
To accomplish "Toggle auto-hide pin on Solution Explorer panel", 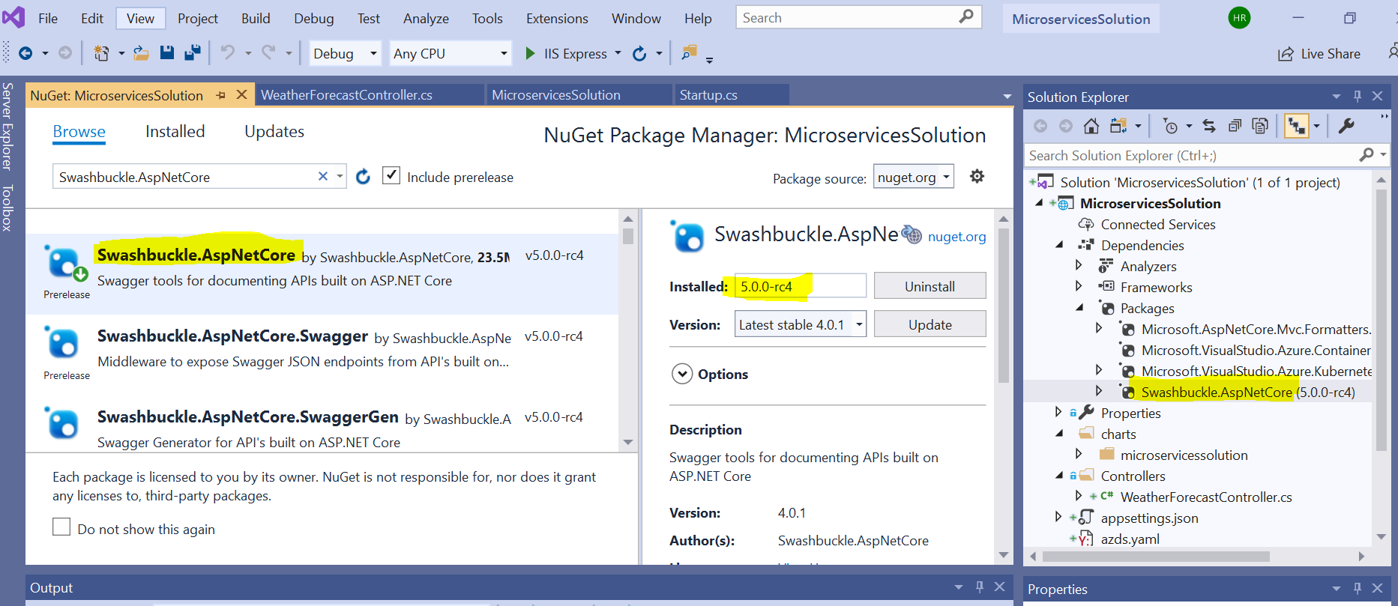I will (1357, 96).
